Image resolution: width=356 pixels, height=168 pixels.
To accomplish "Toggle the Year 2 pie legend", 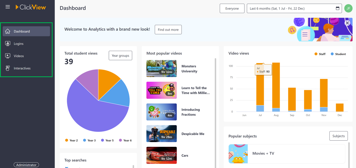I will tap(71, 140).
